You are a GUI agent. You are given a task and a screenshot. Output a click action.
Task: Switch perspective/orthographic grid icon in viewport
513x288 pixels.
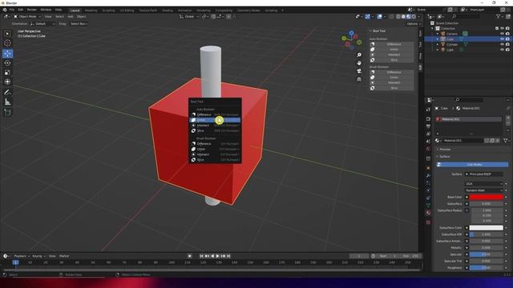click(x=359, y=79)
